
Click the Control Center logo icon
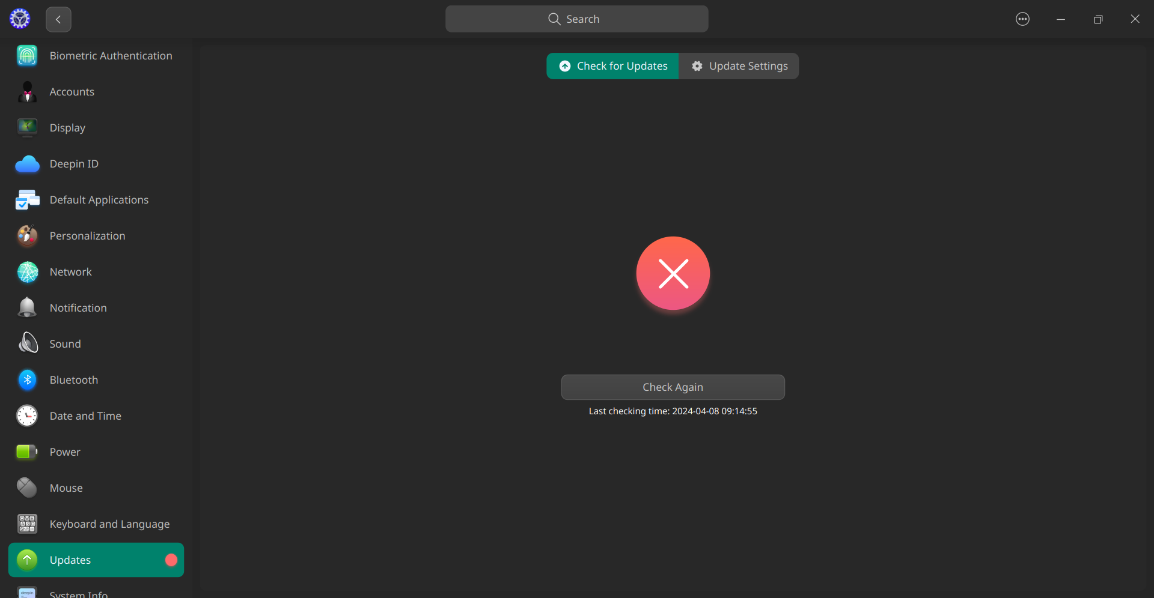click(x=20, y=19)
